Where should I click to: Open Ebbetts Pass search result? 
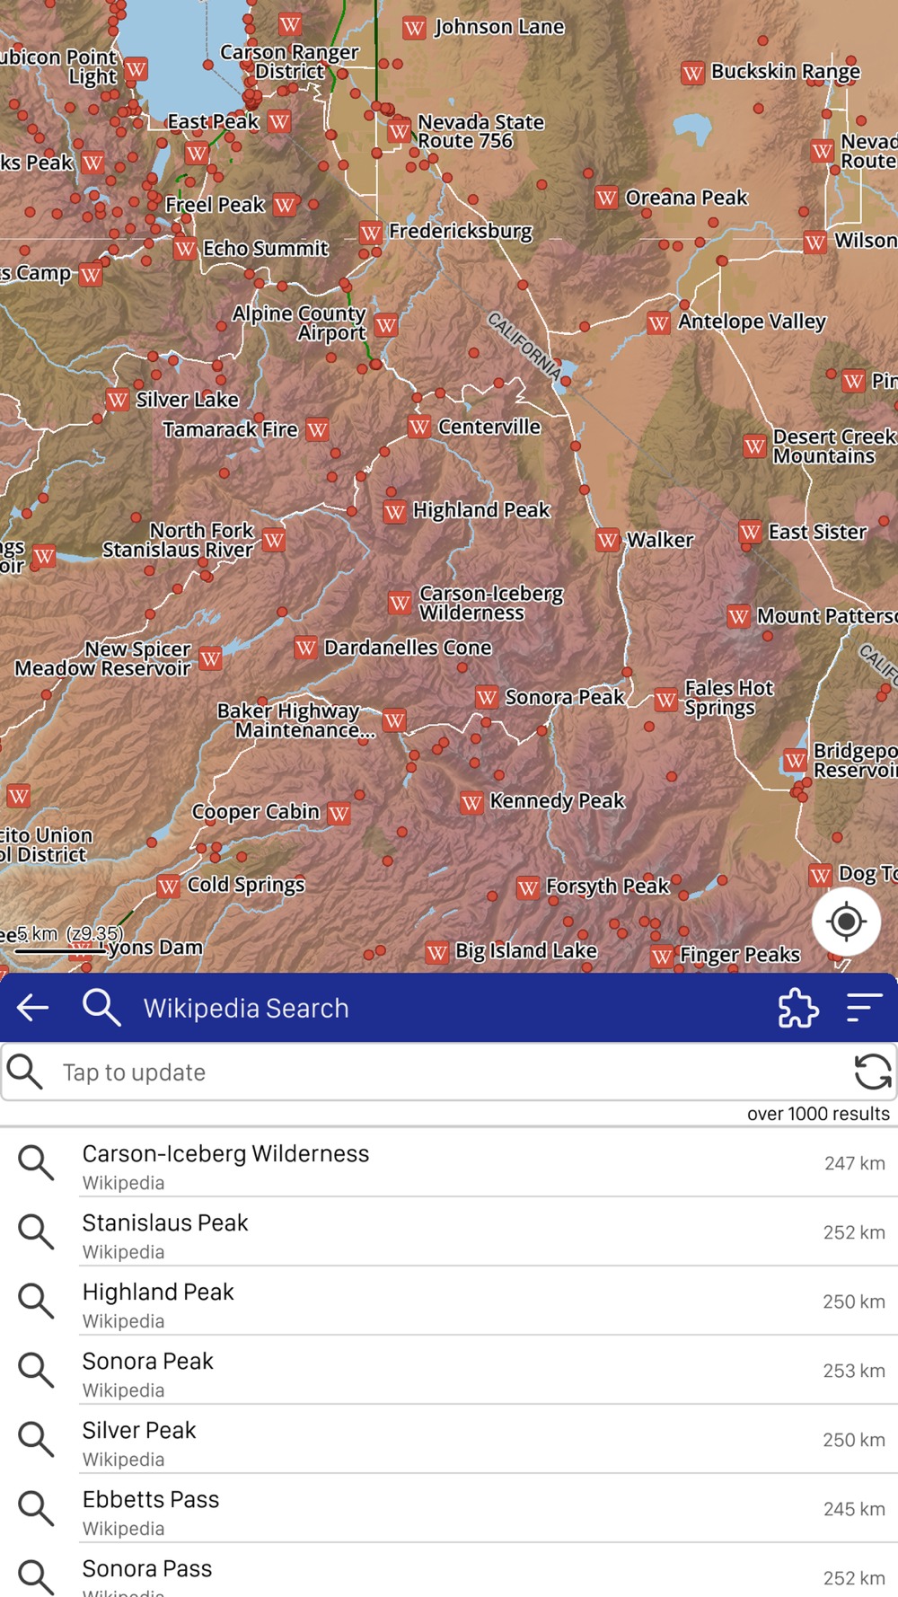[449, 1509]
